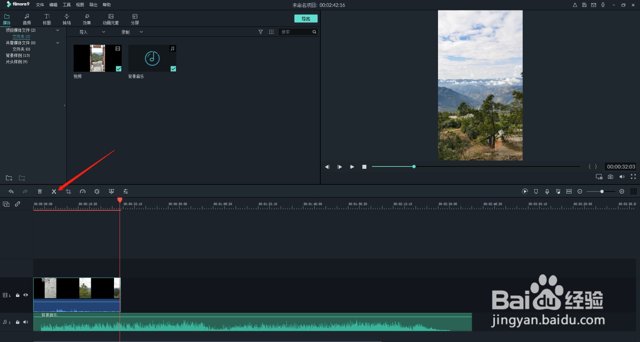This screenshot has height=342, width=640.
Task: Open the audio mixer icon
Action: point(558,192)
